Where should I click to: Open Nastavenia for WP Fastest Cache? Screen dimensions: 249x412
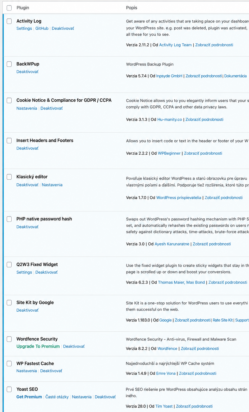[26, 371]
